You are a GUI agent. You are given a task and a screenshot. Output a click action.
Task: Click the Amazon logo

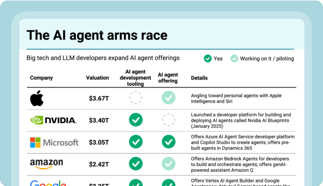[x=46, y=164]
